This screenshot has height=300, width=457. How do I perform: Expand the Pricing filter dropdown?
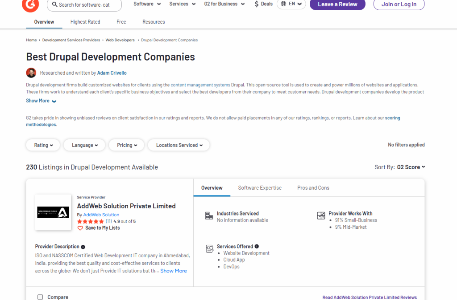[127, 145]
